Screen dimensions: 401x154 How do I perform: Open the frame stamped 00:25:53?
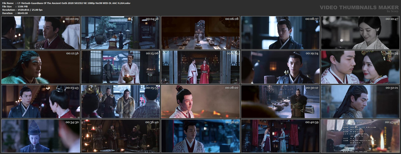(x=121, y=102)
